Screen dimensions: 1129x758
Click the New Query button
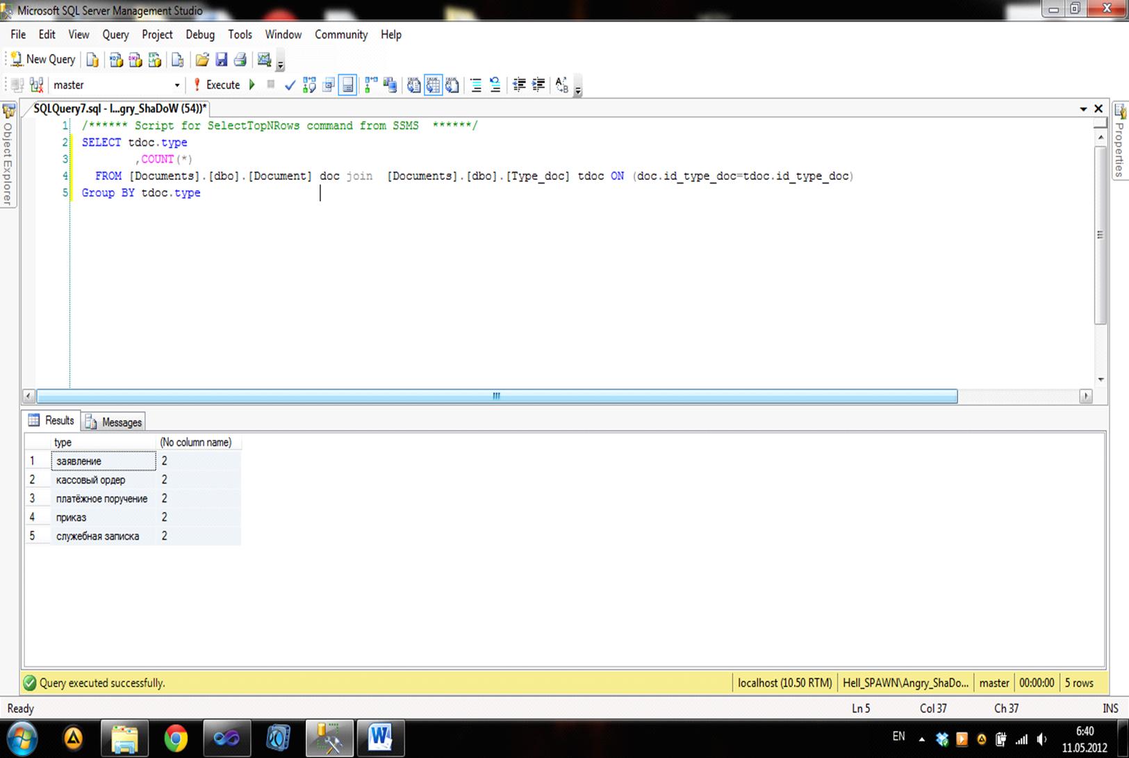(x=43, y=60)
